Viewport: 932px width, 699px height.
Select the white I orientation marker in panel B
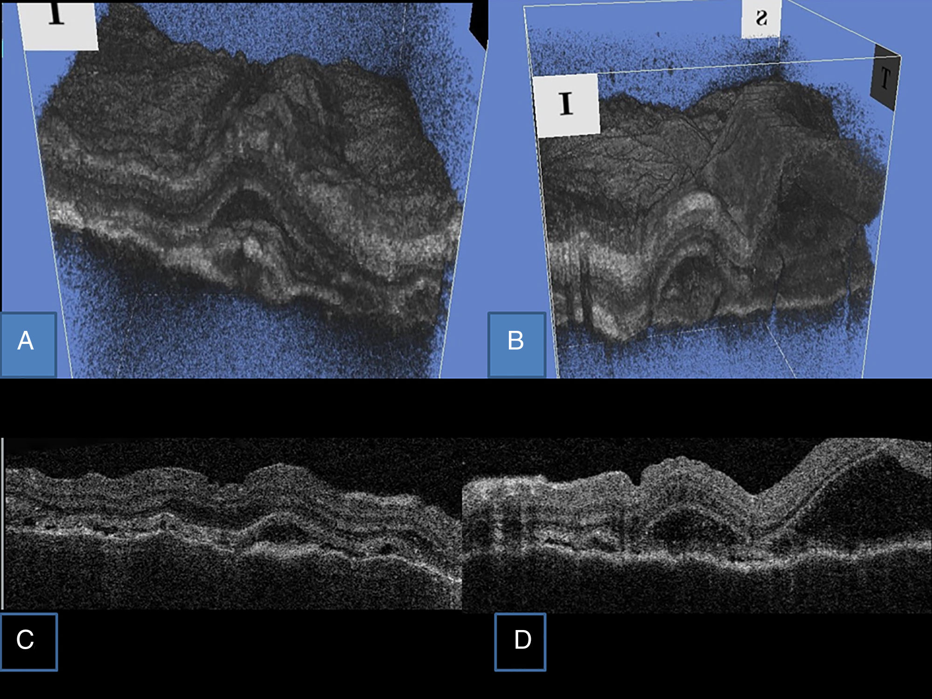tap(566, 105)
